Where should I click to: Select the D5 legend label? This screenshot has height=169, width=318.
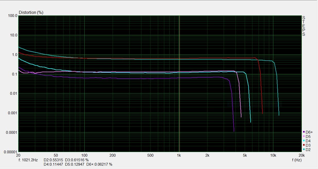click(x=308, y=136)
